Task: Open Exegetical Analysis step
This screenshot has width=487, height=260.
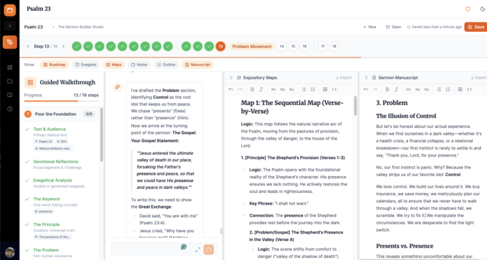Action: 53,180
